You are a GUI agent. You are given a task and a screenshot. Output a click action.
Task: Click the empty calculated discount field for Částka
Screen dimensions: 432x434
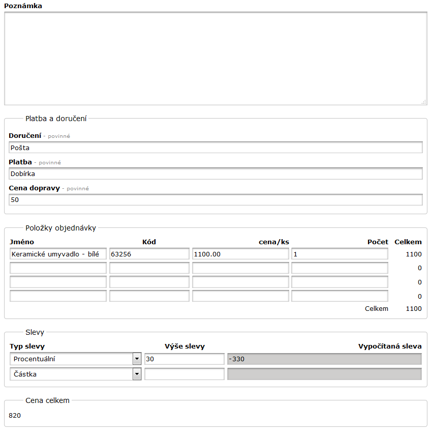pos(324,374)
